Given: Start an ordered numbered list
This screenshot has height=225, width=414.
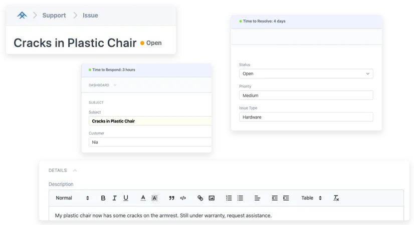Looking at the screenshot, I should pos(229,198).
